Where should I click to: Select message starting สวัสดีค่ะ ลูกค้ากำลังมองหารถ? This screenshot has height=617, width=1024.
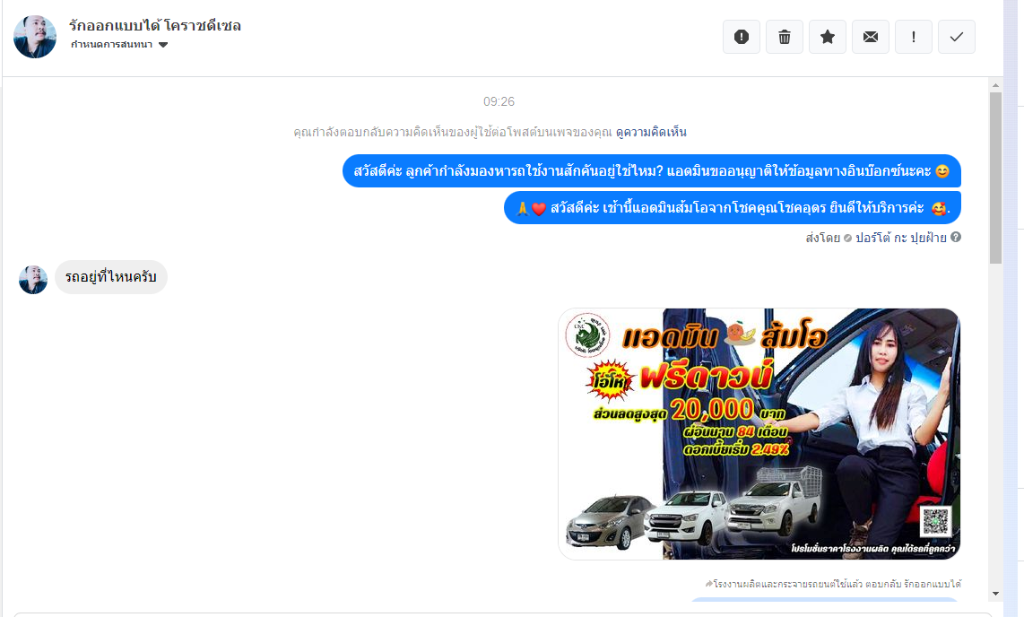pyautogui.click(x=652, y=171)
